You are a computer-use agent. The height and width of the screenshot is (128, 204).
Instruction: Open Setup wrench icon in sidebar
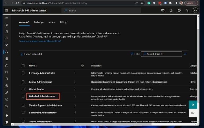pyautogui.click(x=7, y=93)
